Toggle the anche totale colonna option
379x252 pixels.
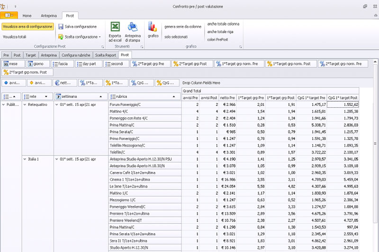click(x=223, y=24)
